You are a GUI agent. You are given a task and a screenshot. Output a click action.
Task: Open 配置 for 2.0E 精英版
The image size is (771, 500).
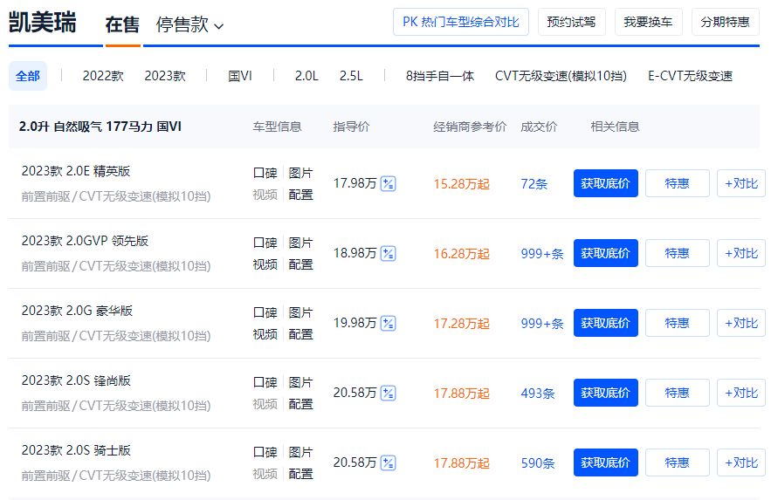point(300,195)
